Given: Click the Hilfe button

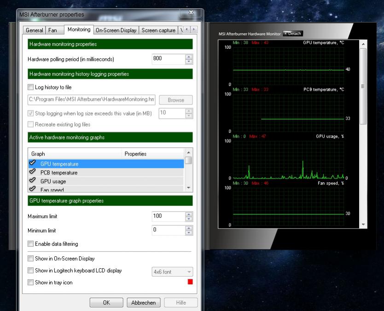Looking at the screenshot, I should coord(181,303).
